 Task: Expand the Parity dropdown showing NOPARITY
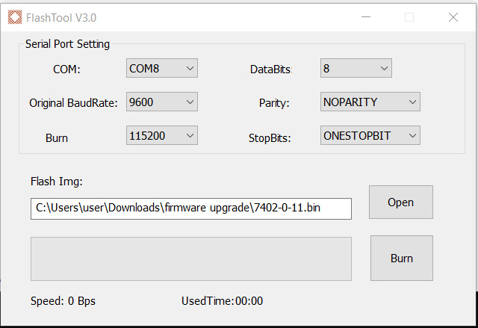pyautogui.click(x=370, y=102)
